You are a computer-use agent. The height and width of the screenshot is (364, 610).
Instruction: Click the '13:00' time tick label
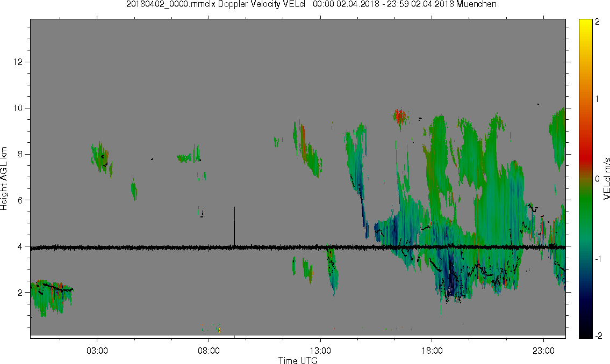[x=320, y=351]
